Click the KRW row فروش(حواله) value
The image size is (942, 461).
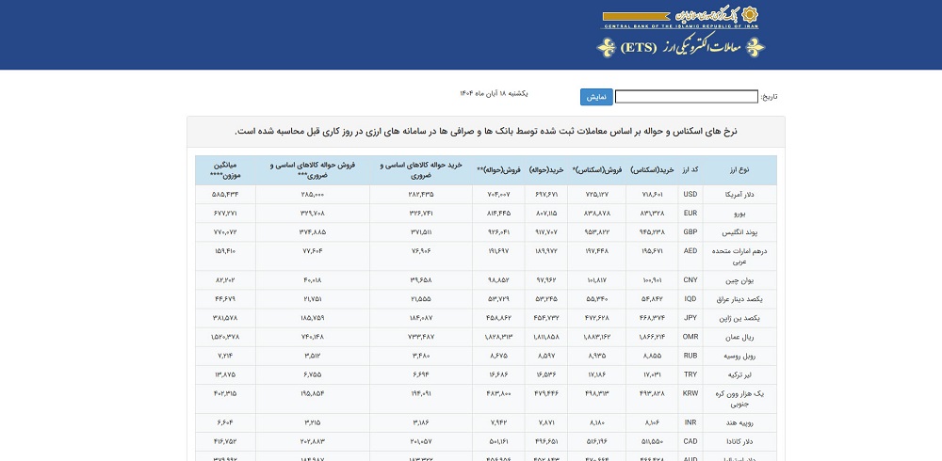point(498,394)
